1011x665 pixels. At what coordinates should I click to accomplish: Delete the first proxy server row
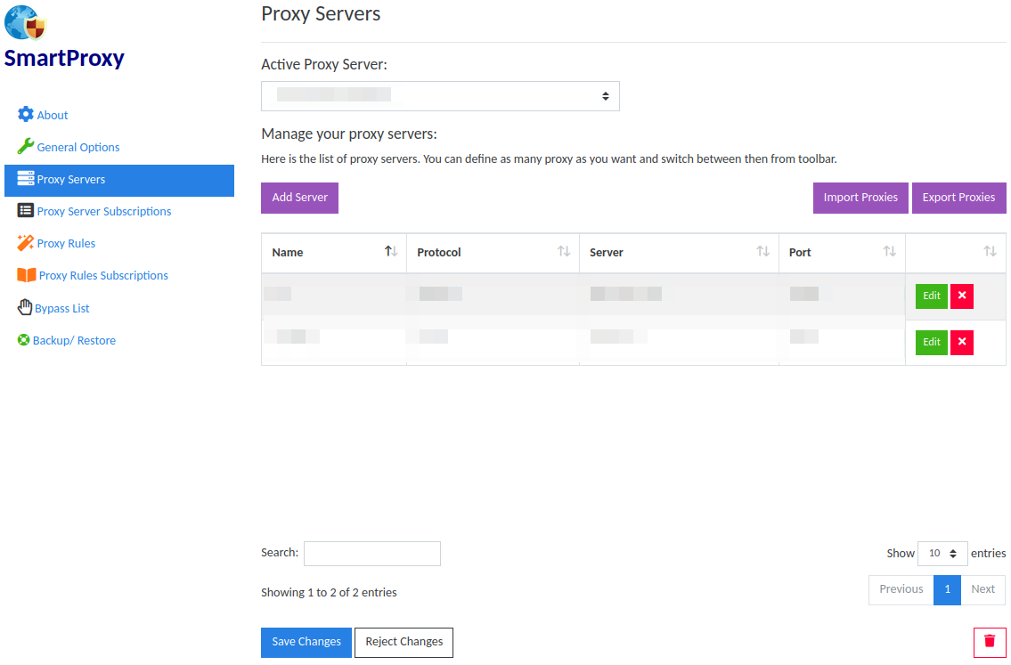pos(962,296)
